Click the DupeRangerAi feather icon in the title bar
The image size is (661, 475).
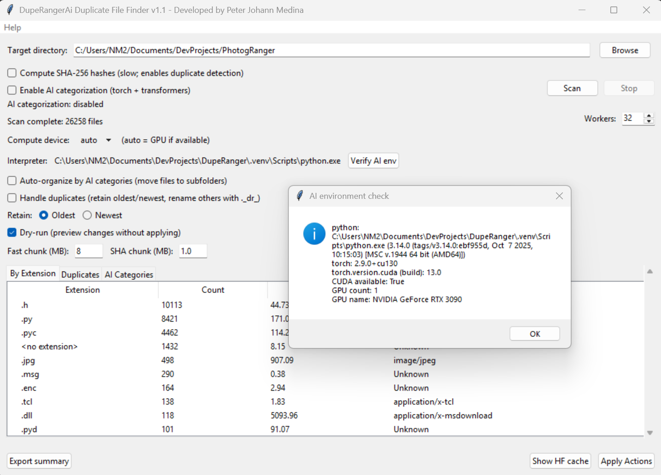coord(10,9)
